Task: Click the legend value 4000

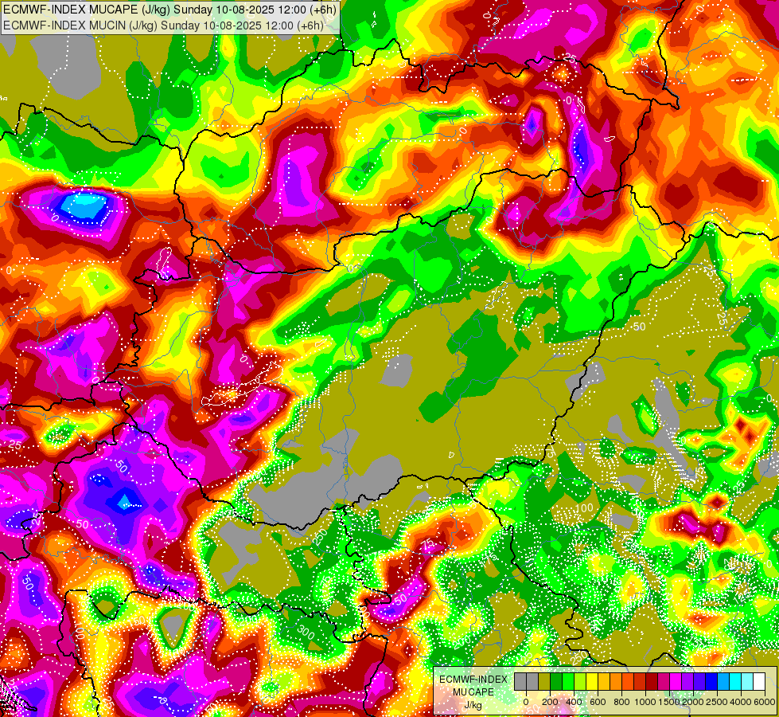Action: point(742,702)
